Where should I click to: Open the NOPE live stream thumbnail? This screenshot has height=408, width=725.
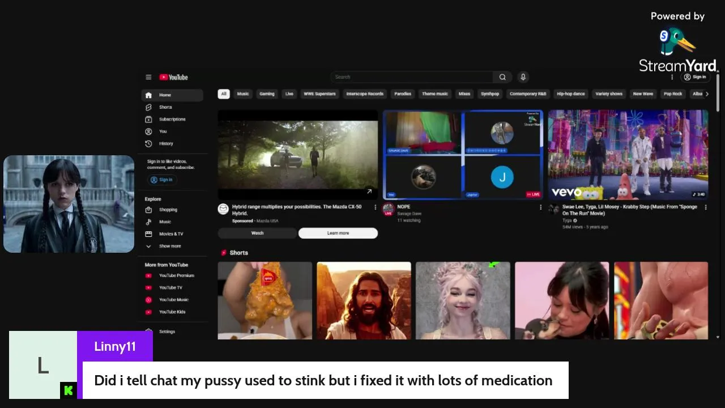[463, 155]
